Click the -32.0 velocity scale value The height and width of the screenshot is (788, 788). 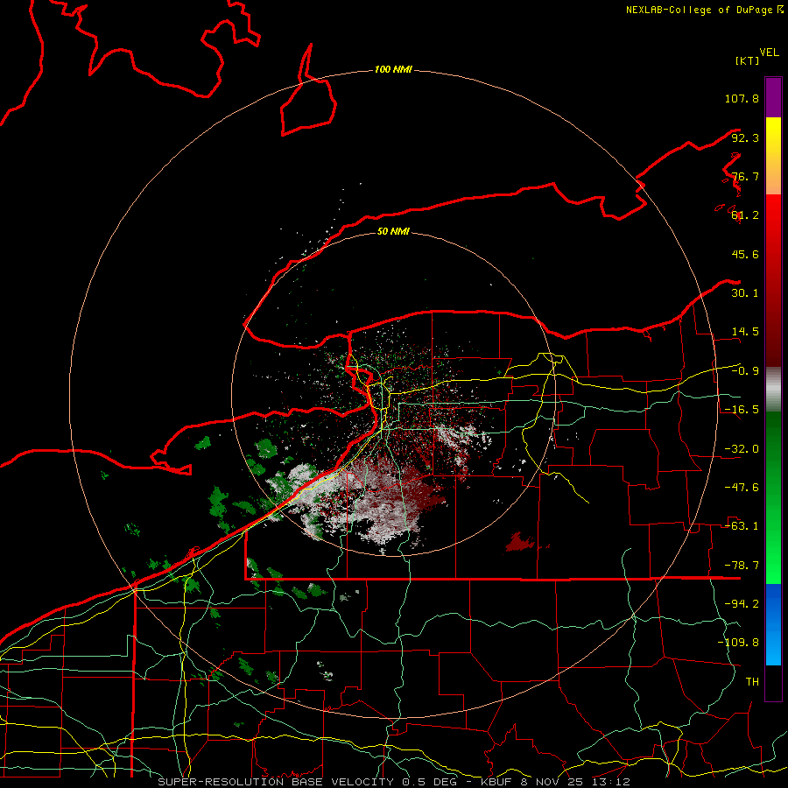point(742,449)
